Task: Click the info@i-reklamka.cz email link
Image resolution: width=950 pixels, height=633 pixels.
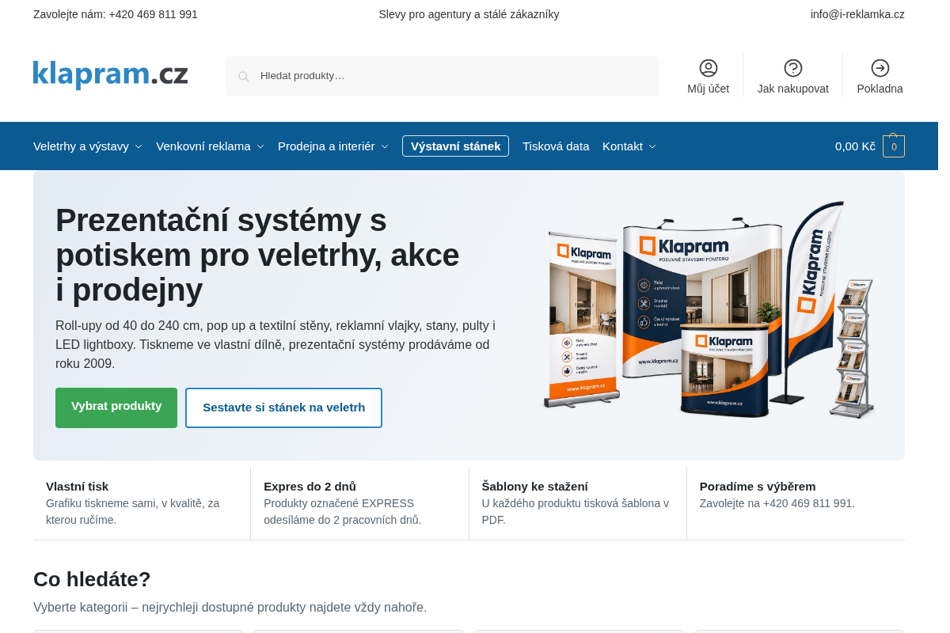Action: [857, 14]
